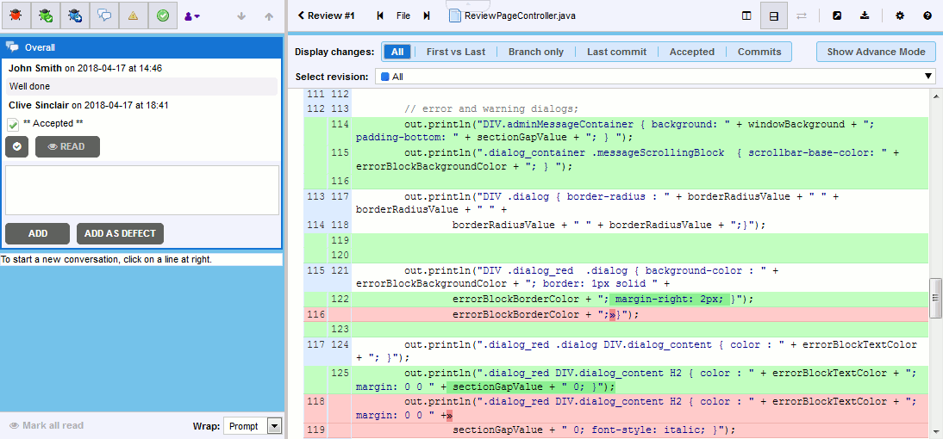
Task: Open settings with the gear icon
Action: [x=900, y=15]
